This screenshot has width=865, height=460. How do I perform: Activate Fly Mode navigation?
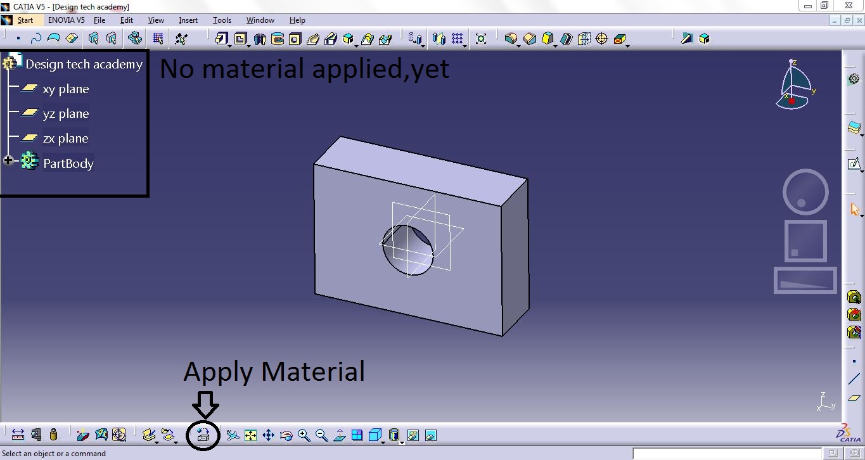(x=233, y=435)
